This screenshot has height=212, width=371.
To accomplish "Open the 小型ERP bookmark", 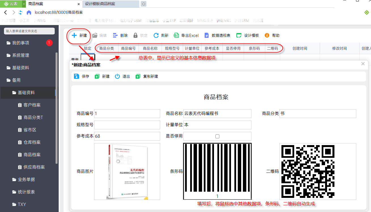I will 169,21.
